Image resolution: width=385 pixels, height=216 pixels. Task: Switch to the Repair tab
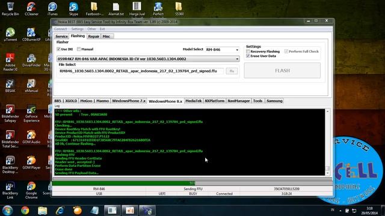click(x=94, y=36)
